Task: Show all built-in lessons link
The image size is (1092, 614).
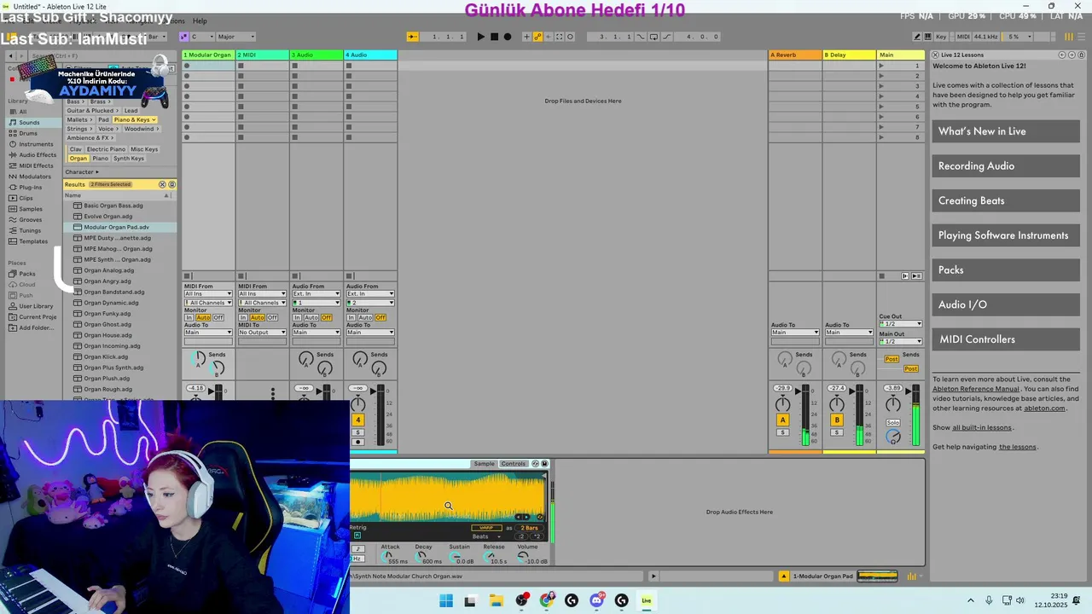Action: [982, 427]
